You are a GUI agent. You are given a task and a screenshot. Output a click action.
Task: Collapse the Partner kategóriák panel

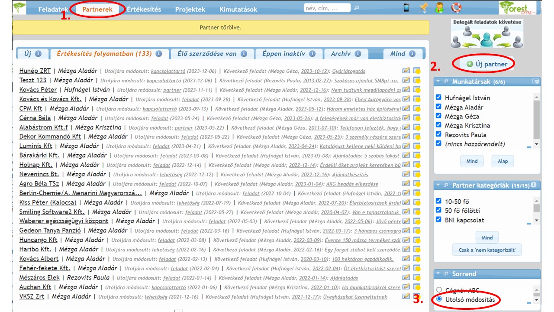click(x=438, y=185)
